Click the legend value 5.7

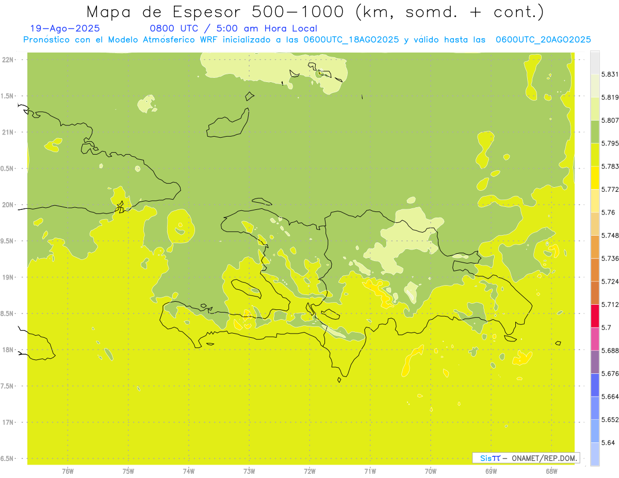click(606, 327)
